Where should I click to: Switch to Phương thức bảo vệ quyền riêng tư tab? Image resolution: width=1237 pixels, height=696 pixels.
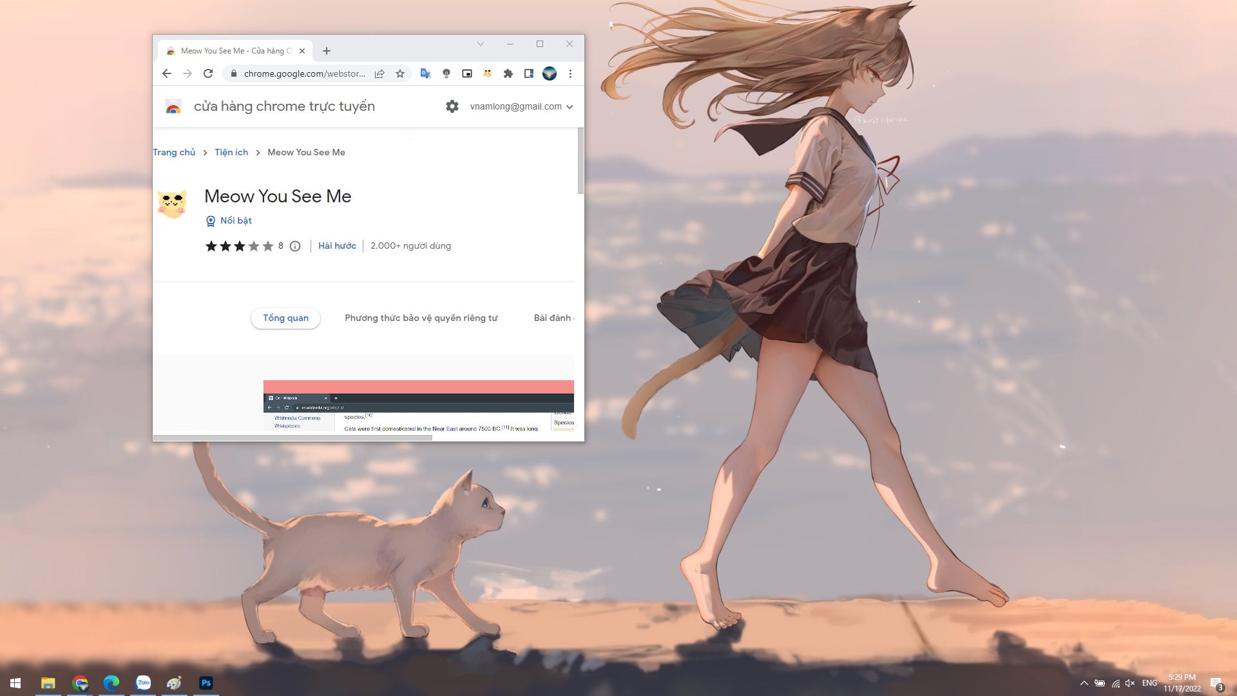(x=421, y=318)
